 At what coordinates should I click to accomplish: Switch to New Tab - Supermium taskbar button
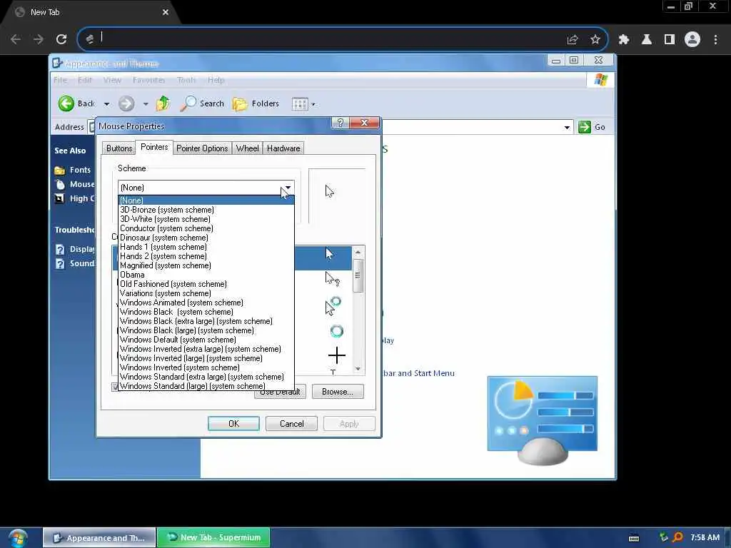(x=213, y=538)
